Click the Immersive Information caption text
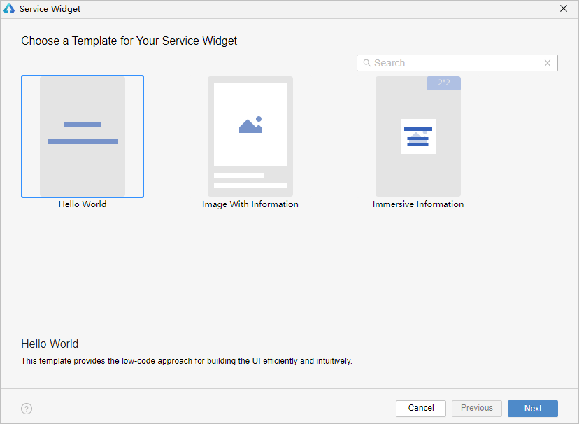579x424 pixels. (x=418, y=204)
